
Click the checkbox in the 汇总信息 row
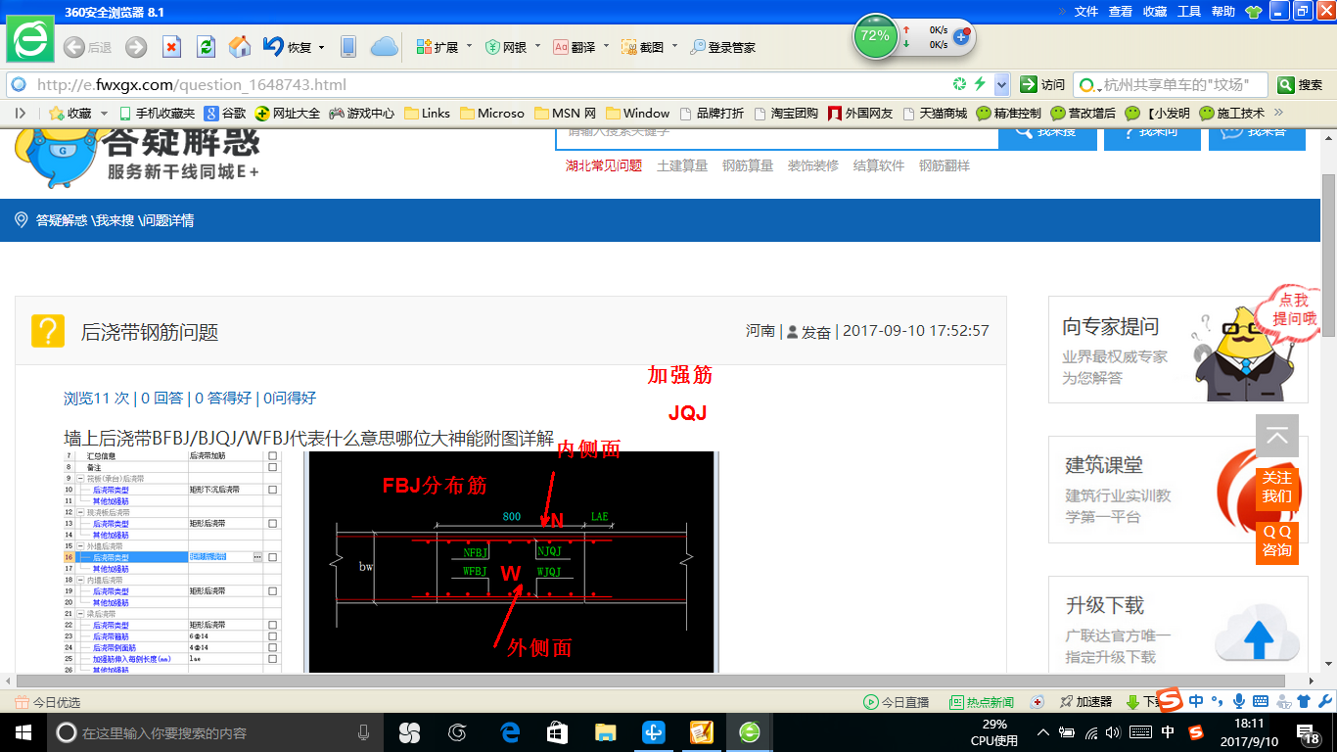pos(272,456)
